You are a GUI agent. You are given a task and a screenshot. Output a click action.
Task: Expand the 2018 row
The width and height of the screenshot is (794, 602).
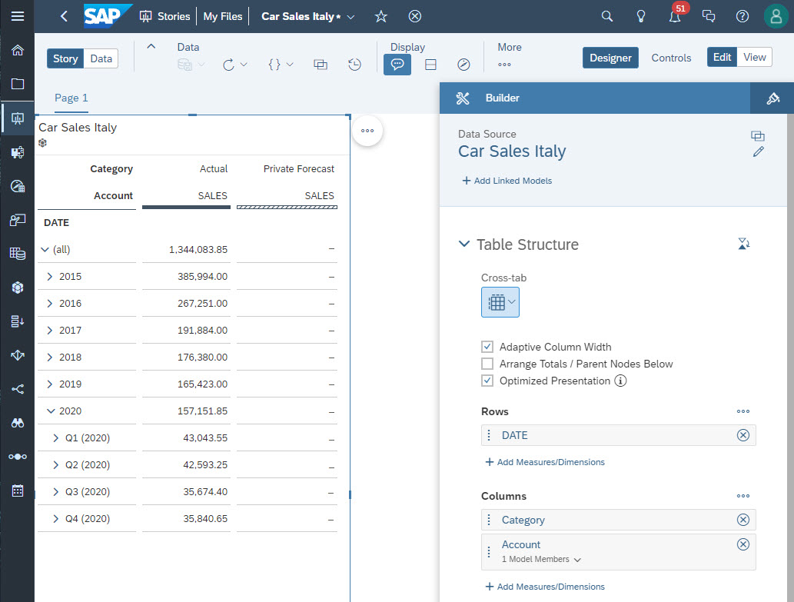point(50,357)
